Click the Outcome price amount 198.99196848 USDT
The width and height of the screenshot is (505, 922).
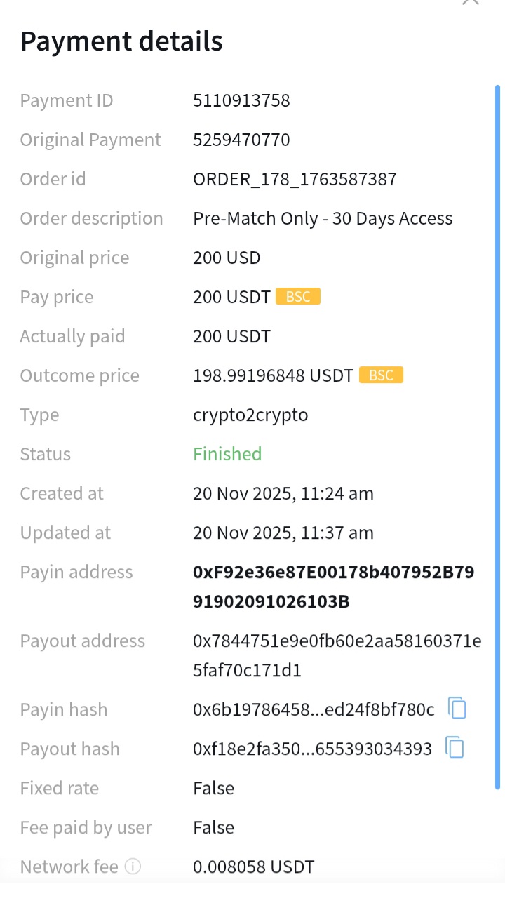(x=273, y=375)
